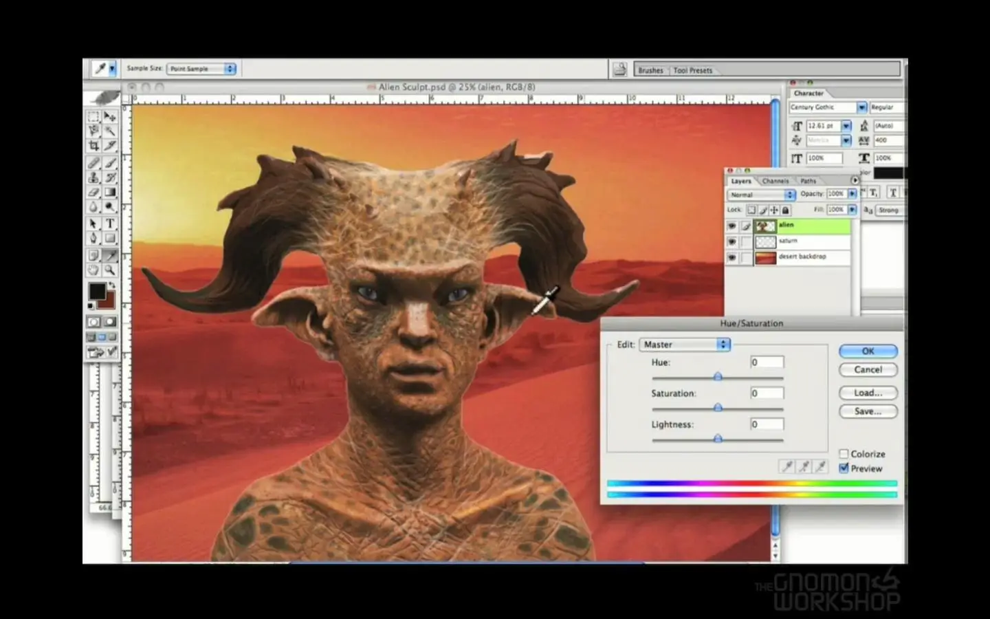Select the Layers tab
990x619 pixels.
tap(741, 181)
